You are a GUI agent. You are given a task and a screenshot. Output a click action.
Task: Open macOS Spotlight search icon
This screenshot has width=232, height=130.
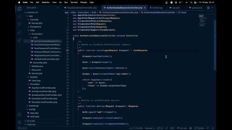191,3
